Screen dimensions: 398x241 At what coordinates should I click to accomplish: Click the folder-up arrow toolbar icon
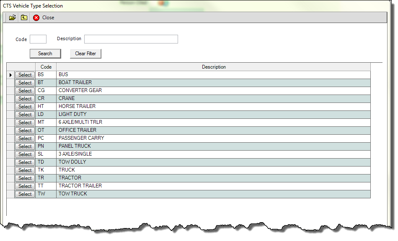24,18
